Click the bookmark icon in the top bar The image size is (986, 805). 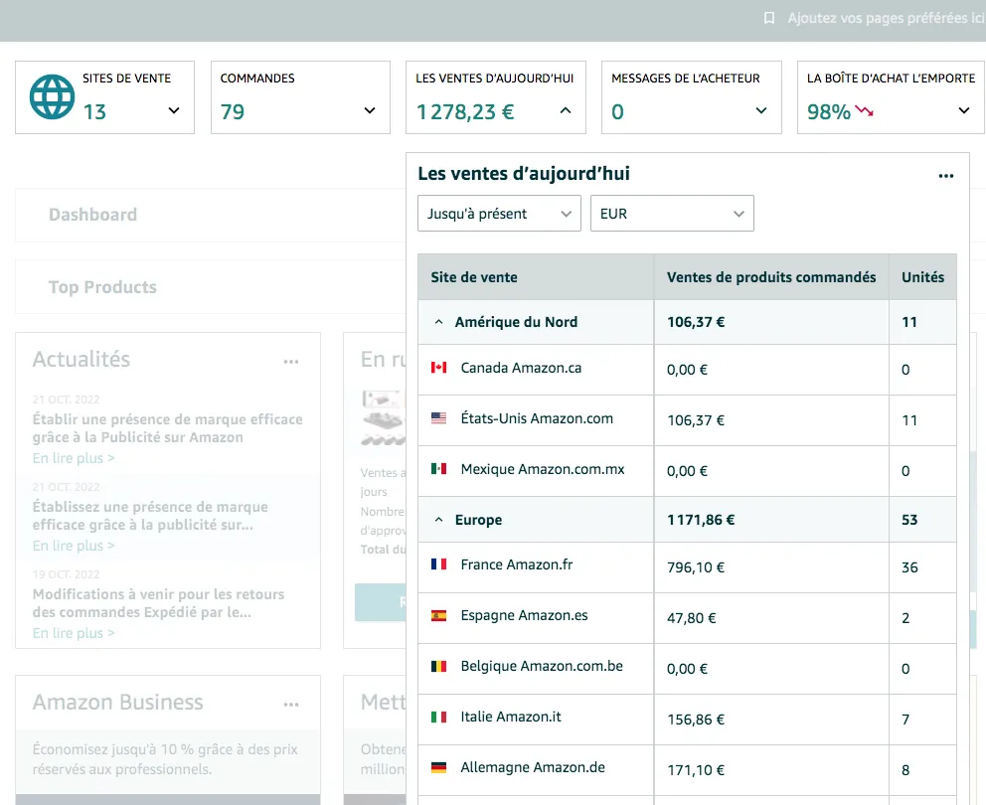(768, 18)
